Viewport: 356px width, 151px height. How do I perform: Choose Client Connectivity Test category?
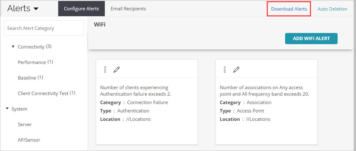tap(43, 93)
